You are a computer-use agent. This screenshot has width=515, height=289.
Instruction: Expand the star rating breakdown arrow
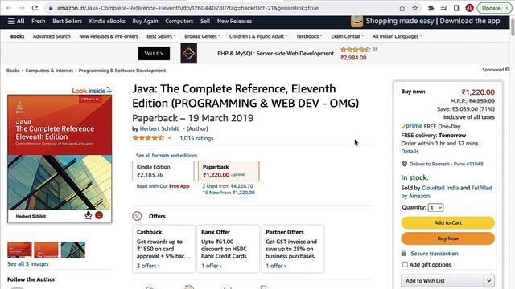pyautogui.click(x=170, y=138)
